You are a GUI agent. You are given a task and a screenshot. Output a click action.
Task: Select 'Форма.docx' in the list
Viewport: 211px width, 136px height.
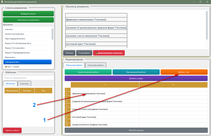click(x=27, y=57)
